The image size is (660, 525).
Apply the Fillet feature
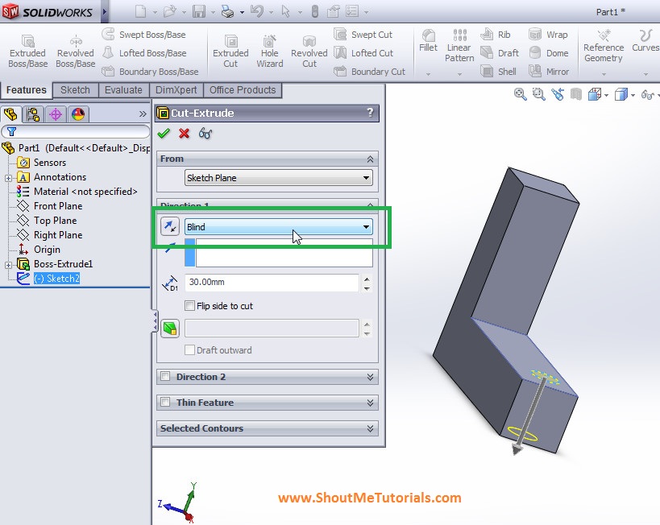429,41
